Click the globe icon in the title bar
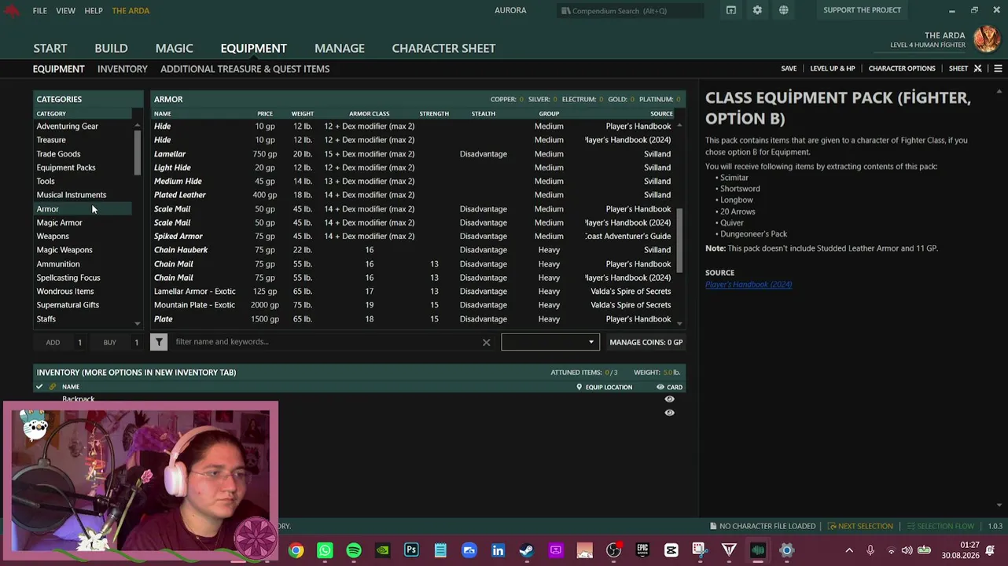This screenshot has width=1008, height=566. 784,10
